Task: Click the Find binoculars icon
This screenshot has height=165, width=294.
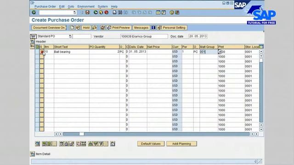Action: 120,12
